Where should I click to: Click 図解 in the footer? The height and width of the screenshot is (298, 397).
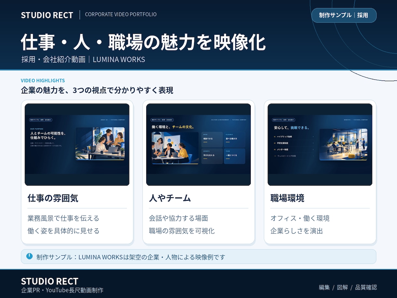coord(342,287)
